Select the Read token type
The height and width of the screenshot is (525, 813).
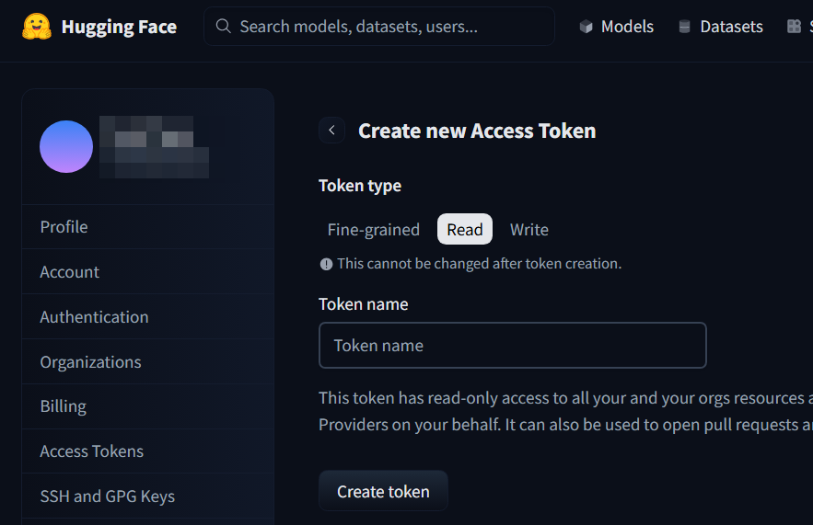pos(465,230)
